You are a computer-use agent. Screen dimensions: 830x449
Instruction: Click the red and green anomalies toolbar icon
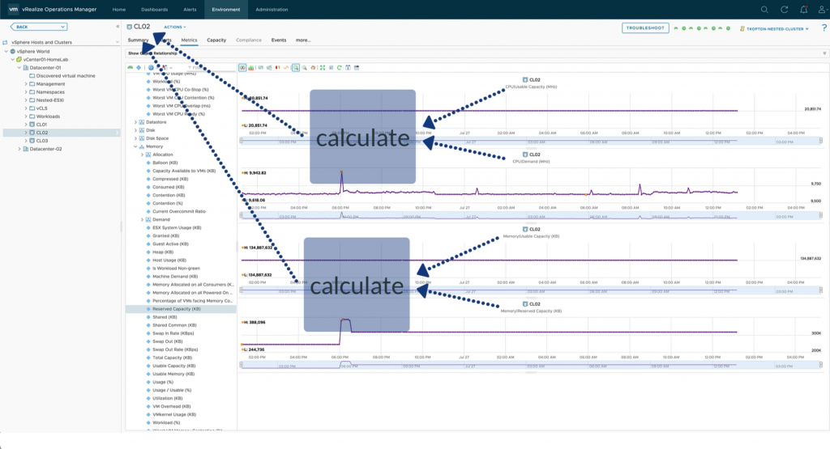(x=277, y=68)
